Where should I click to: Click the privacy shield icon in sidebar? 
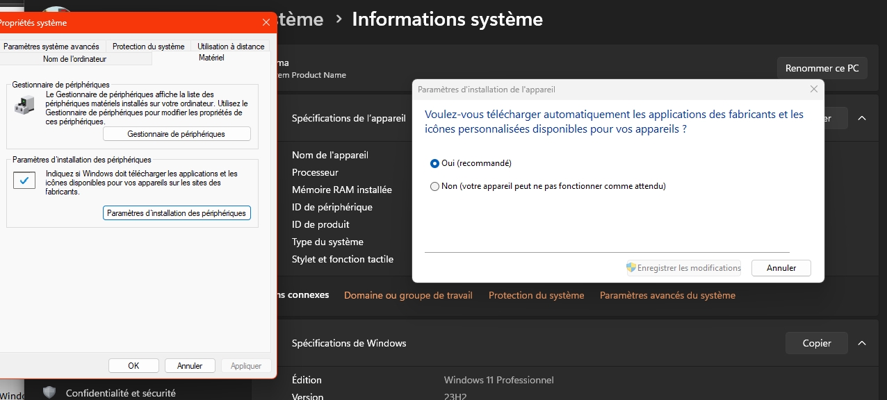tap(49, 392)
